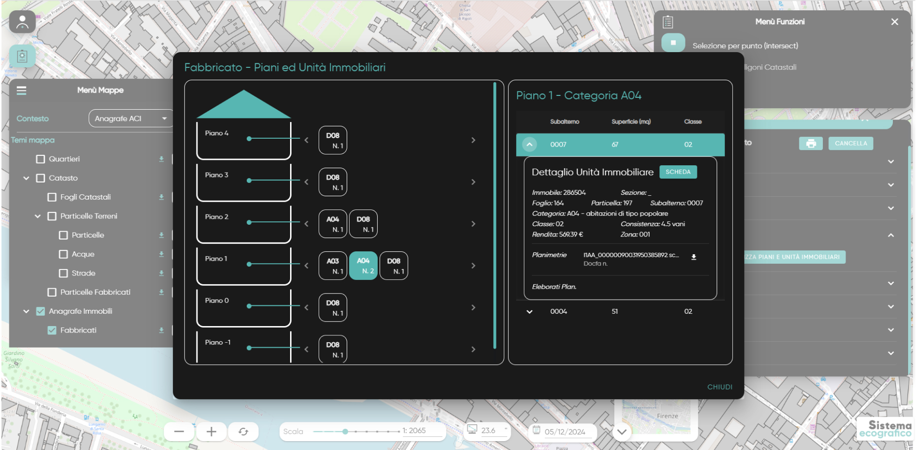
Task: Zoom in with the plus button
Action: pos(211,432)
